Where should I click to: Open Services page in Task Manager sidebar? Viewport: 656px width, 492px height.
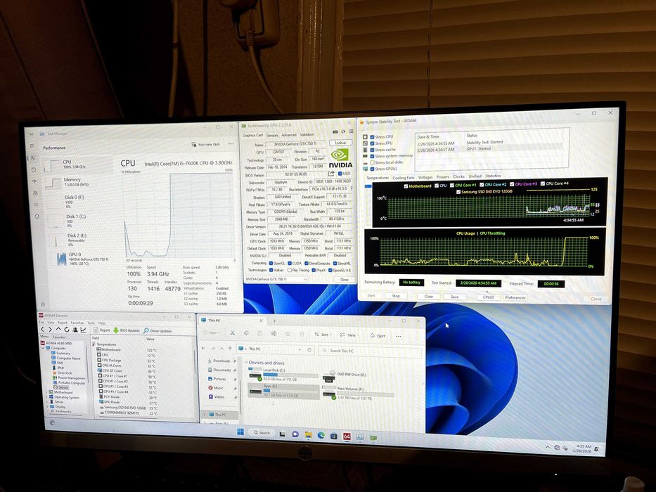37,216
